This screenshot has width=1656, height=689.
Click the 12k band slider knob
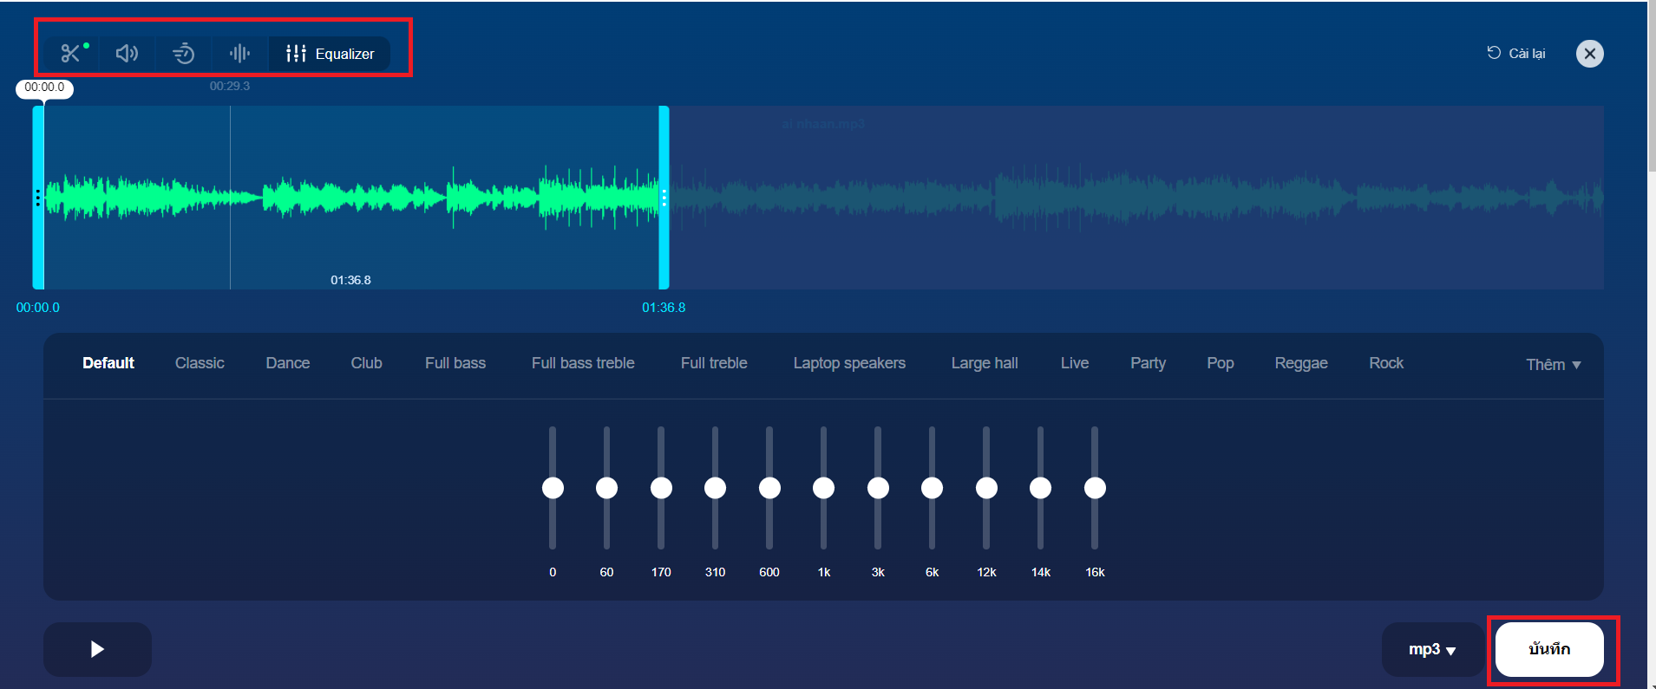point(986,488)
